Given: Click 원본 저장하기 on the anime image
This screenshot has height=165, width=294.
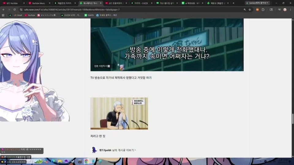Looking at the screenshot, I should [x=102, y=66].
